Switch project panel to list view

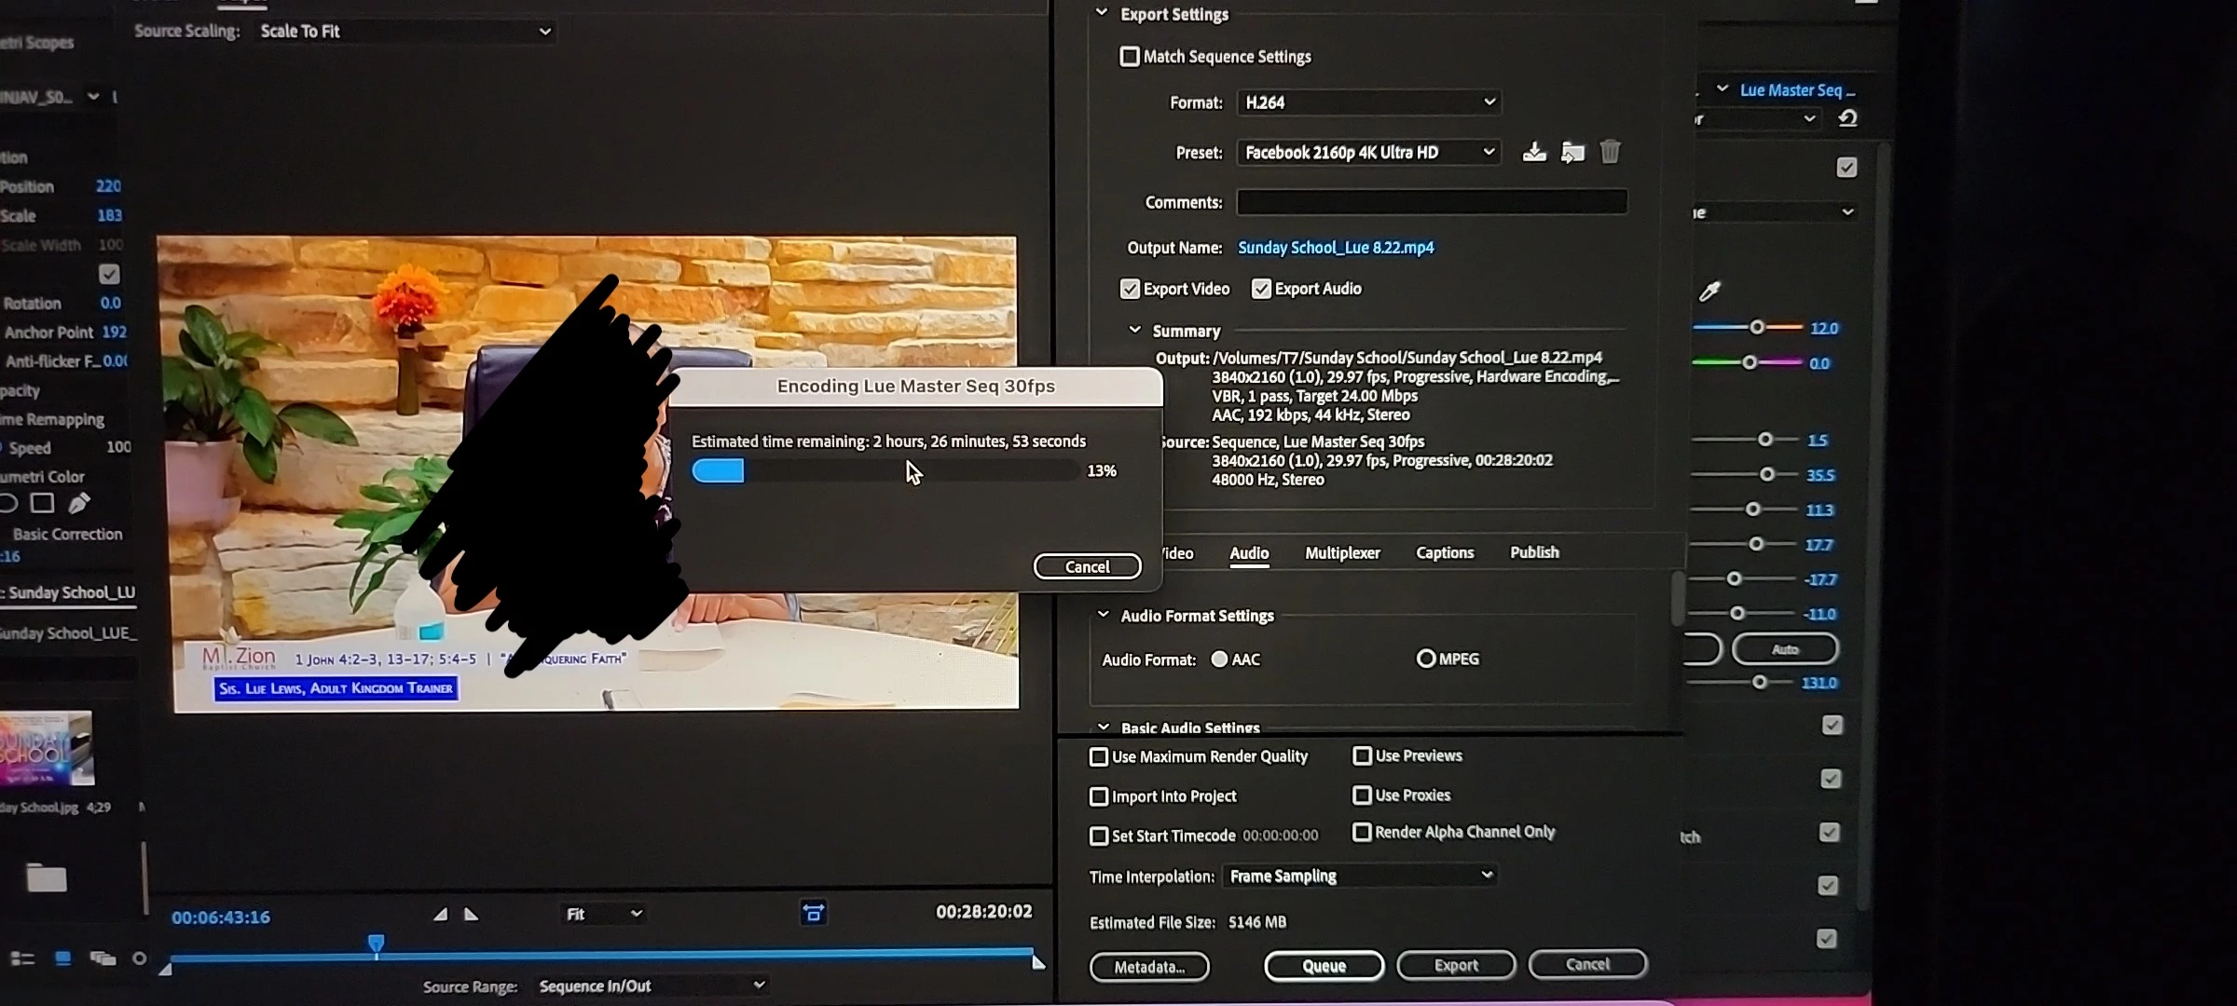click(22, 958)
